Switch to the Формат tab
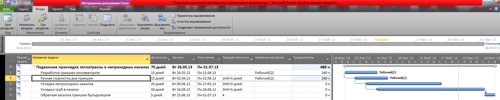 coord(105,9)
